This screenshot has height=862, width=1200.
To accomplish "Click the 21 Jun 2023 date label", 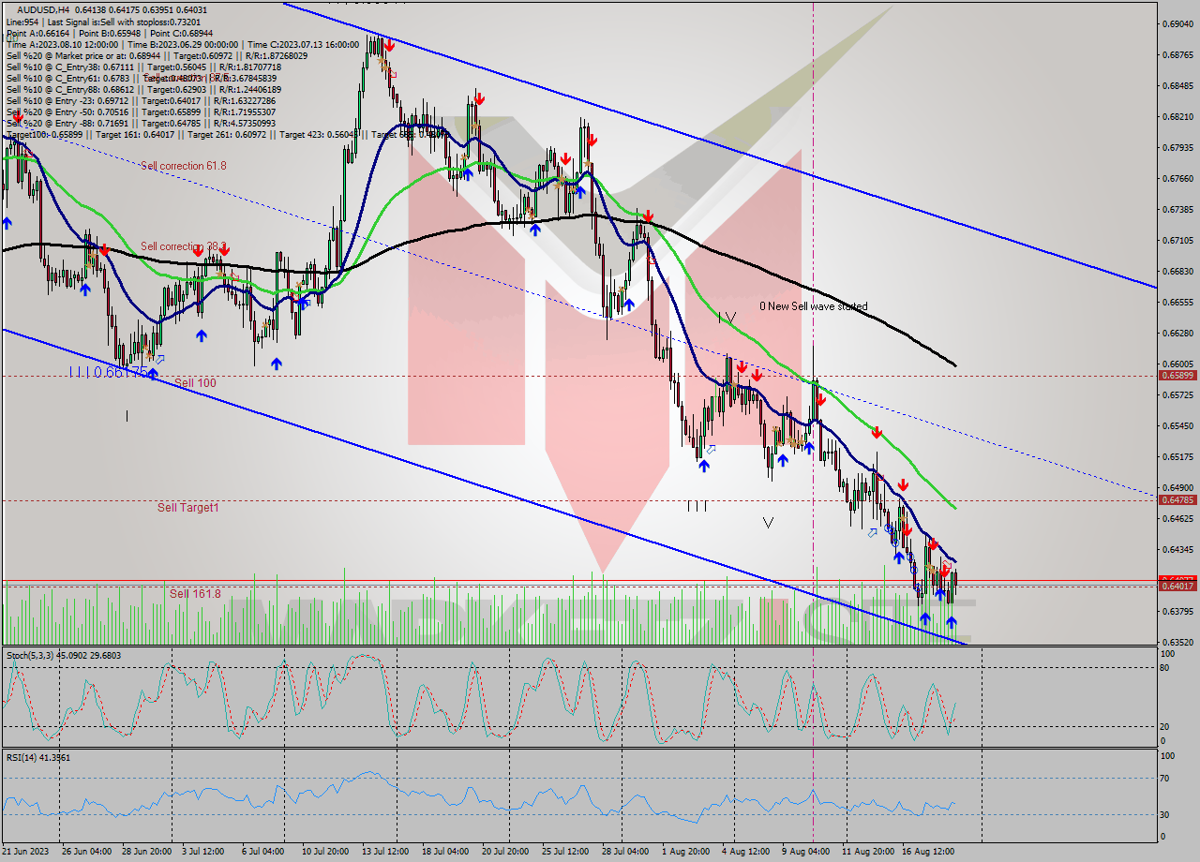I will pyautogui.click(x=24, y=852).
